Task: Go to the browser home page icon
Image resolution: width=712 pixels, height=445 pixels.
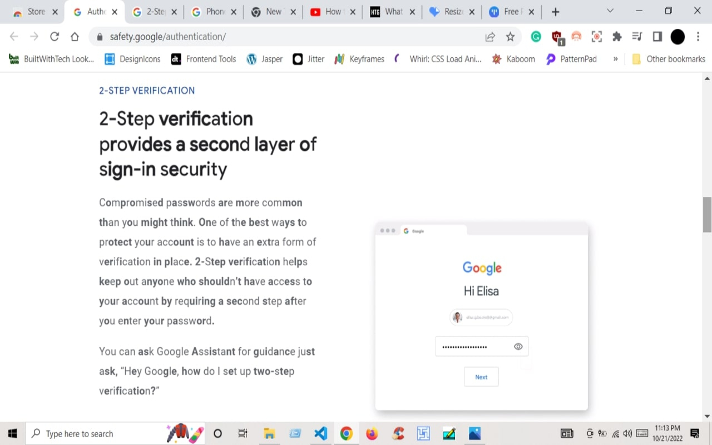Action: click(75, 37)
